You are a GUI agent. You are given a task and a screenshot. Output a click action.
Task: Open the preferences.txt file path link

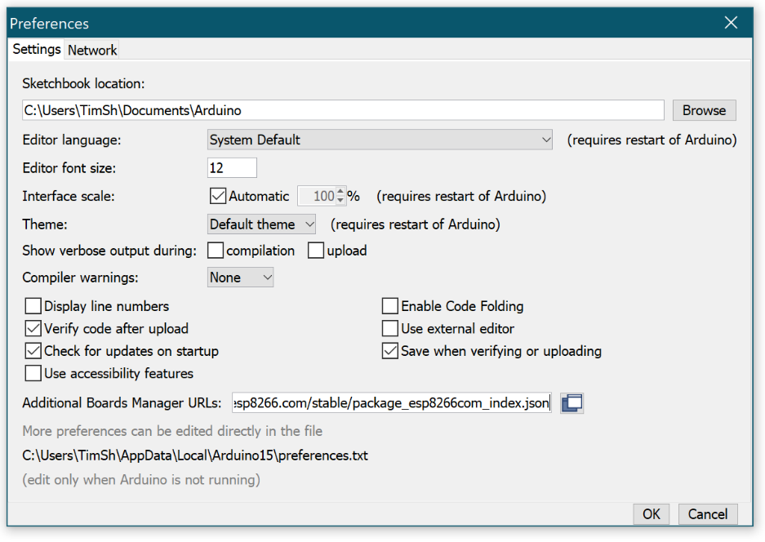click(195, 455)
